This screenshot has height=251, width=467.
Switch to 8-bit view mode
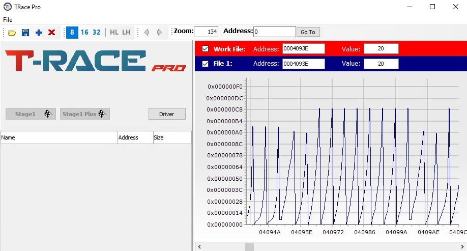tap(72, 32)
